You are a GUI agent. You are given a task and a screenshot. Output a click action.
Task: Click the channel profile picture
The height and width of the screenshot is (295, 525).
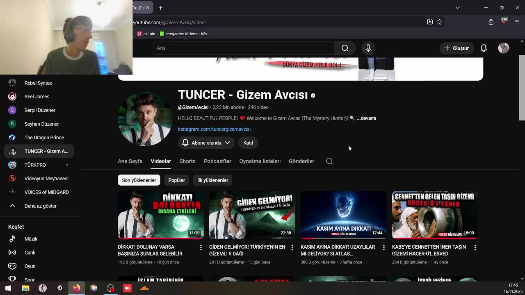click(x=145, y=119)
